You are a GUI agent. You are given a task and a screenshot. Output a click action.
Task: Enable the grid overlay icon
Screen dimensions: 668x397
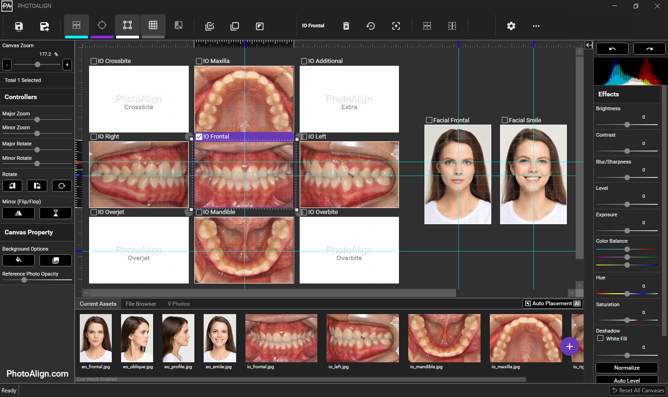click(x=153, y=26)
